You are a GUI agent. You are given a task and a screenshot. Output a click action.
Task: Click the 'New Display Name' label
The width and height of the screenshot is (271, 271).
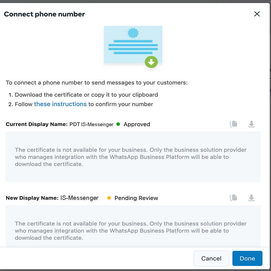[x=32, y=198]
